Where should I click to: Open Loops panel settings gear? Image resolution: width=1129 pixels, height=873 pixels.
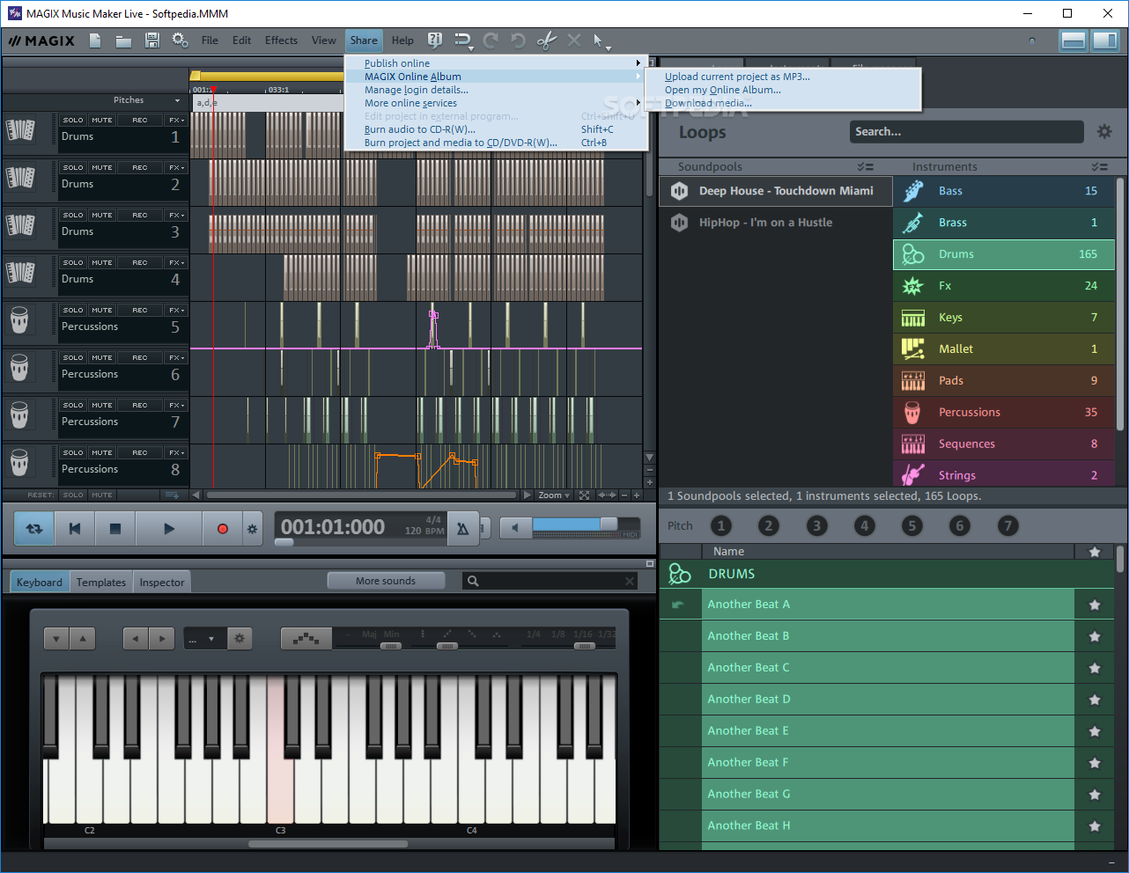point(1104,132)
